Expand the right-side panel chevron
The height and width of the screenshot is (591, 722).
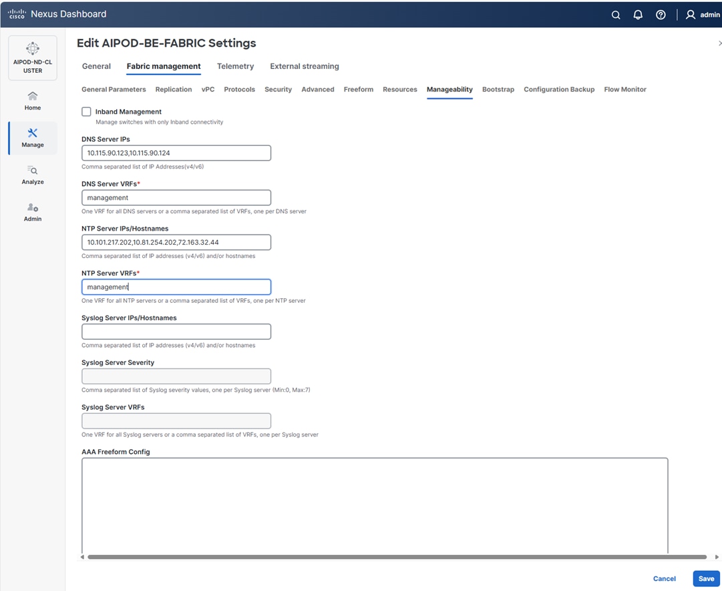(x=718, y=42)
